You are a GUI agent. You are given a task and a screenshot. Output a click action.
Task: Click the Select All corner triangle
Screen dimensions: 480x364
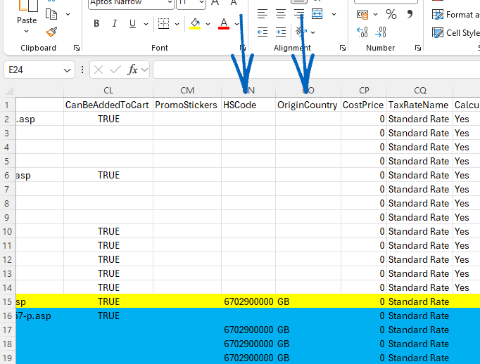tap(9, 91)
